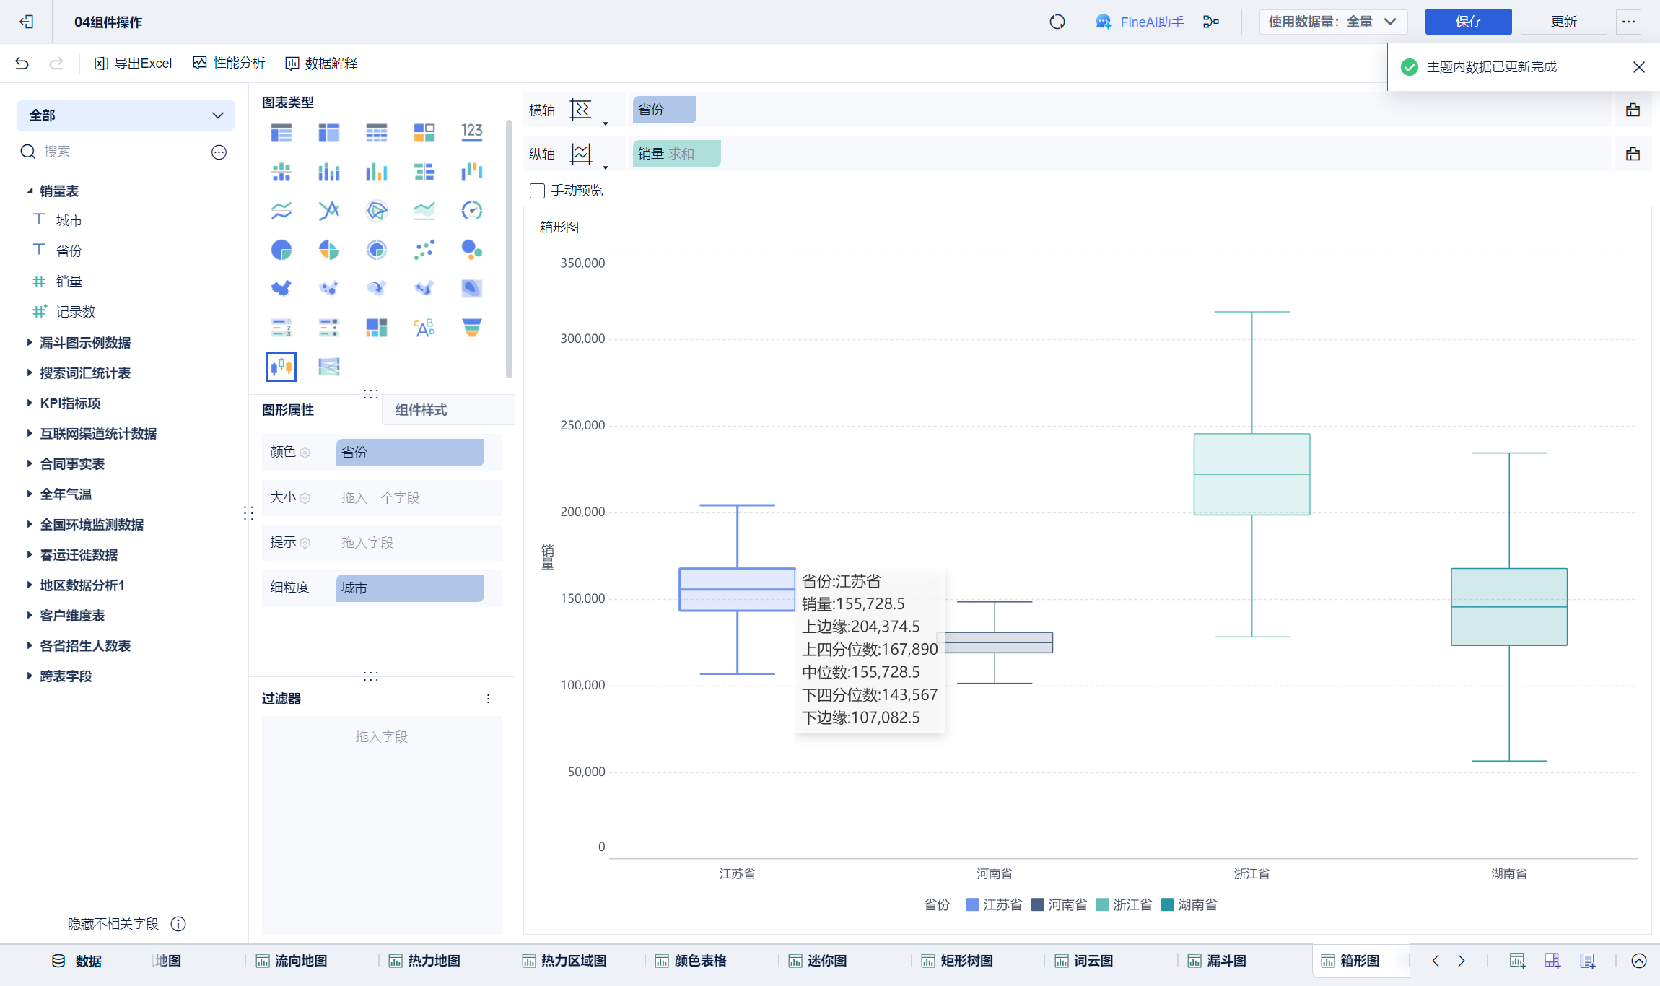Click 导出Excel in the toolbar
Viewport: 1660px width, 986px height.
[x=134, y=64]
